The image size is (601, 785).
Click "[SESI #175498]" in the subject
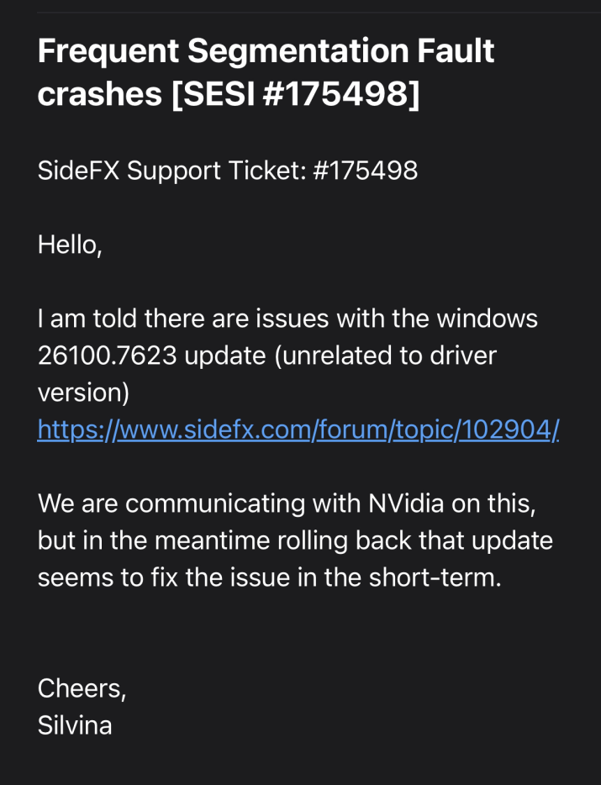[296, 95]
